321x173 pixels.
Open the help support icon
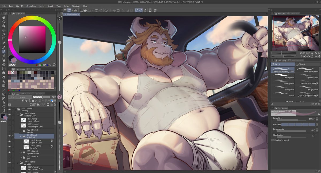pos(155,10)
